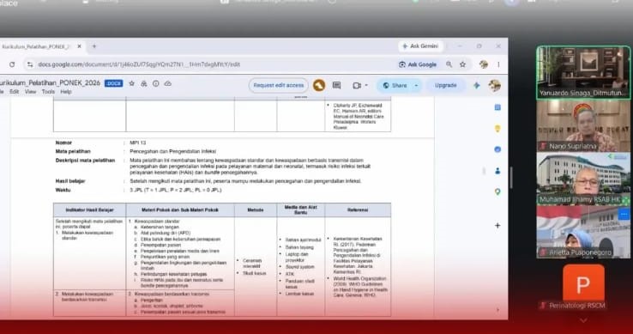
Task: Select Yanuardo Sinaga video thumbnail
Action: tap(583, 72)
